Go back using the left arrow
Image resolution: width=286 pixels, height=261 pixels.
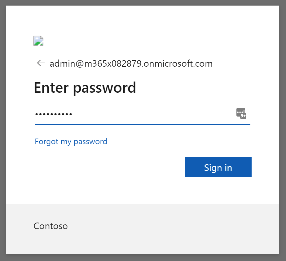pos(41,63)
